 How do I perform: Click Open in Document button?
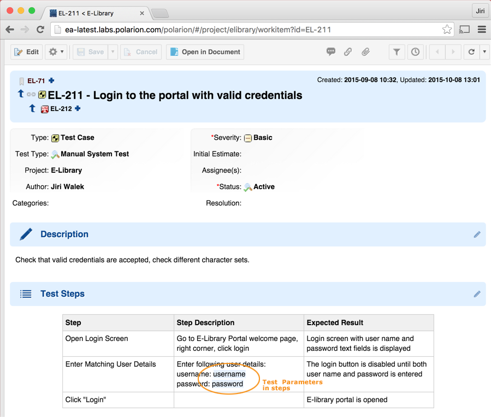coord(205,52)
